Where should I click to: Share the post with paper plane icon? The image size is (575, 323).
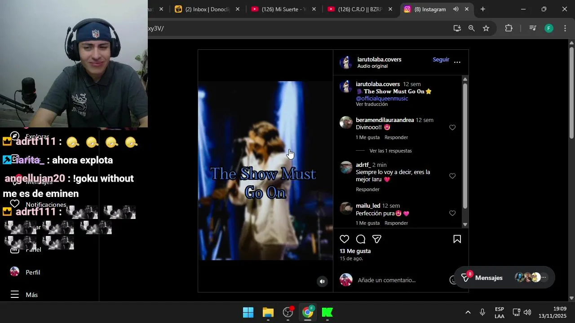376,239
